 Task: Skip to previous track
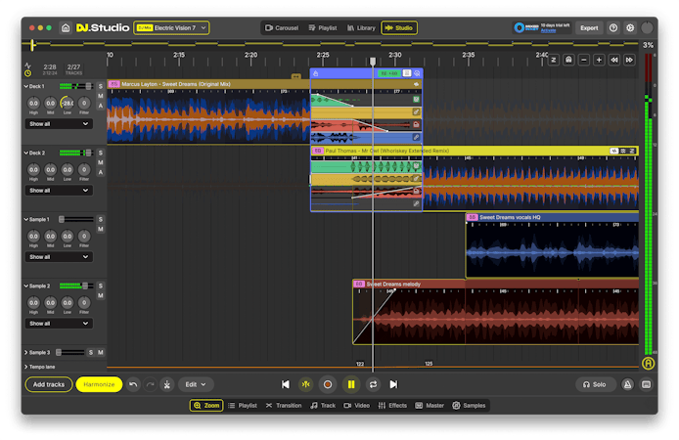pos(286,384)
